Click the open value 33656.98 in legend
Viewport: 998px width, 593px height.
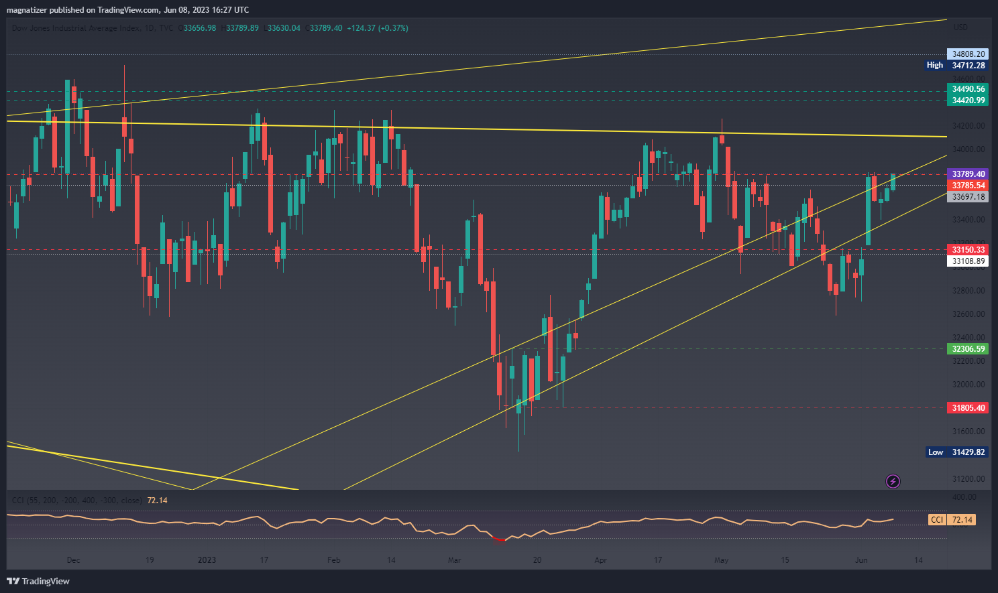pyautogui.click(x=199, y=28)
